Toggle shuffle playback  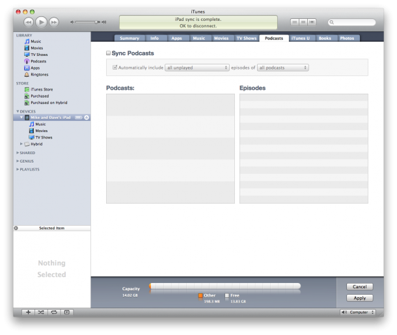click(x=41, y=312)
